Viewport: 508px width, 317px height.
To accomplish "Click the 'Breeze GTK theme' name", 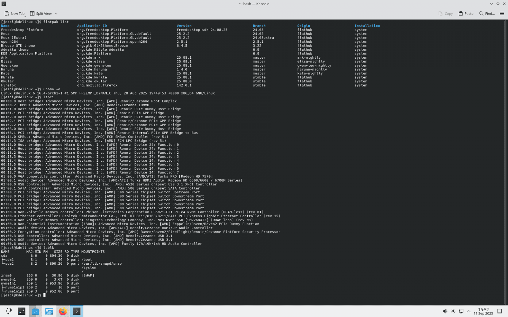I will [18, 46].
